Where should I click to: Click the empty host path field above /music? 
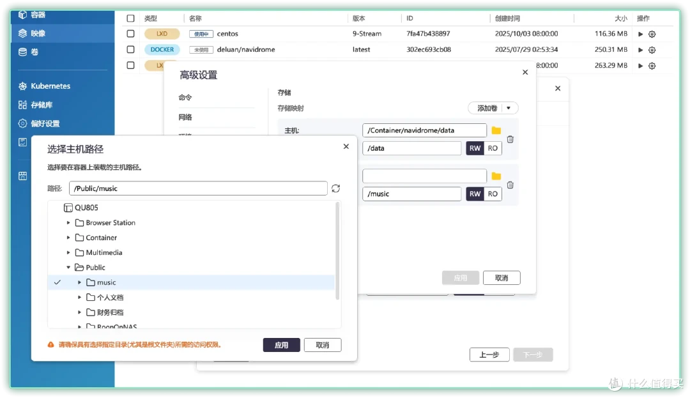coord(424,176)
